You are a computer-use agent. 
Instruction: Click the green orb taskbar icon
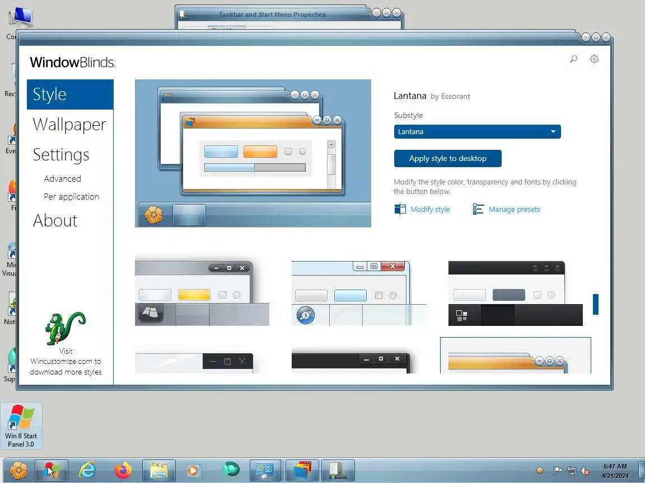click(x=230, y=470)
